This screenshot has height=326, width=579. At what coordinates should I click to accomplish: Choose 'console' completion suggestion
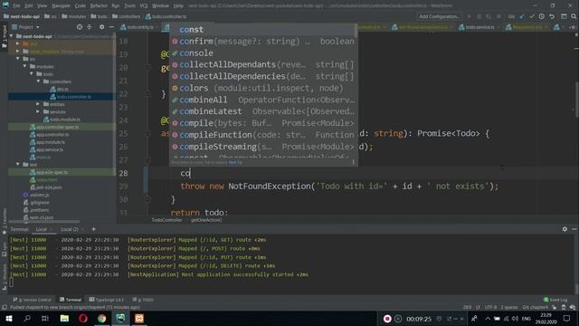coord(263,53)
